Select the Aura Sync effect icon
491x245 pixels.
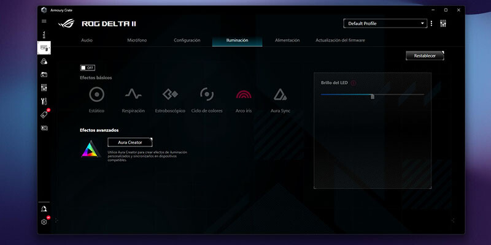pos(280,94)
